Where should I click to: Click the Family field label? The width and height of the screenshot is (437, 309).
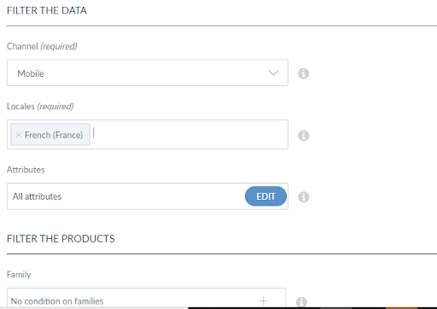[19, 274]
